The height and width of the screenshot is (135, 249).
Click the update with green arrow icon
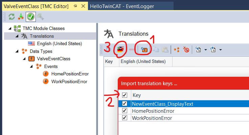21,16
